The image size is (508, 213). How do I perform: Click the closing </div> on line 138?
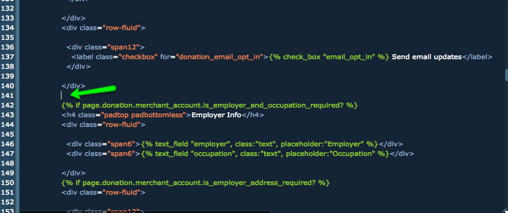78,67
